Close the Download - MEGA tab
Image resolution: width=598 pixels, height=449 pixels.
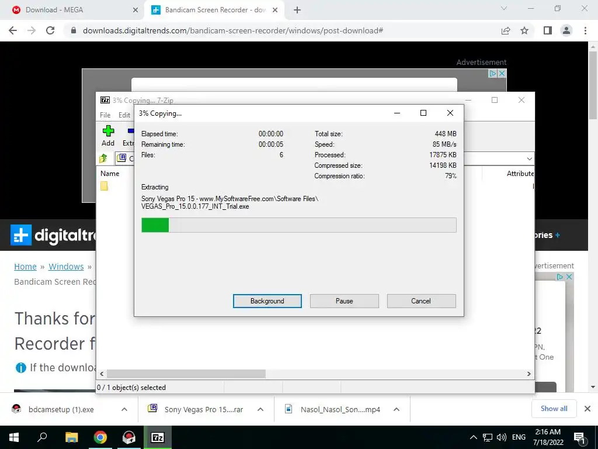coord(135,10)
